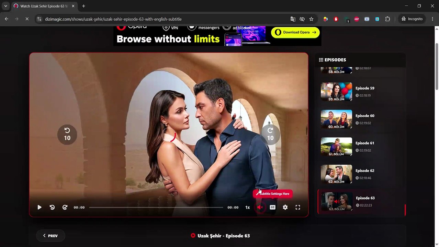This screenshot has width=439, height=247.
Task: Click the browser back arrow
Action: point(6,19)
